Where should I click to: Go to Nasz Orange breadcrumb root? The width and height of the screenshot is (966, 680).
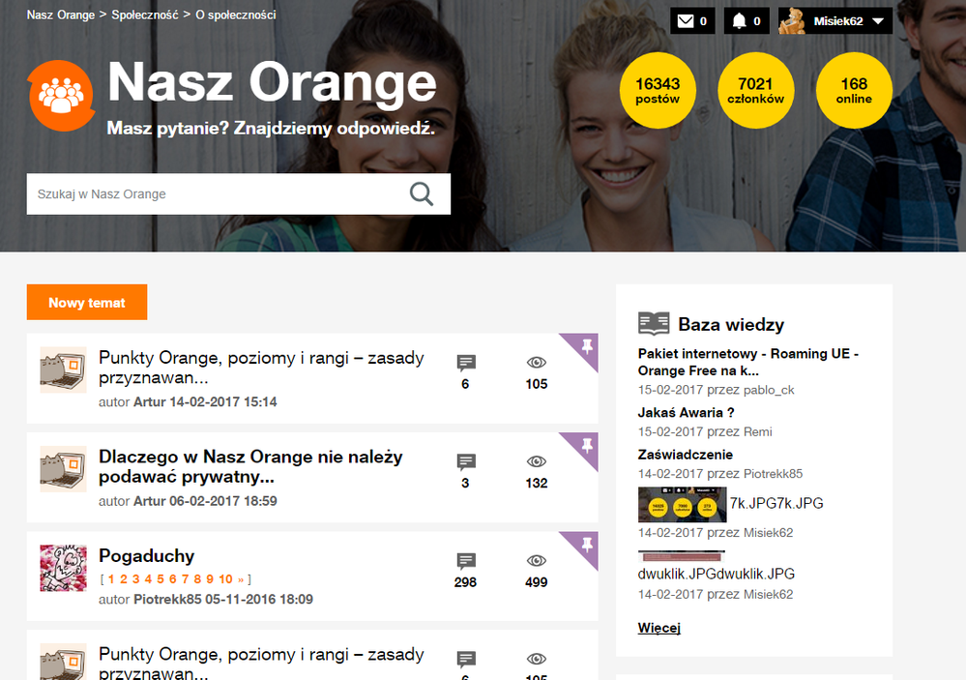pyautogui.click(x=60, y=15)
